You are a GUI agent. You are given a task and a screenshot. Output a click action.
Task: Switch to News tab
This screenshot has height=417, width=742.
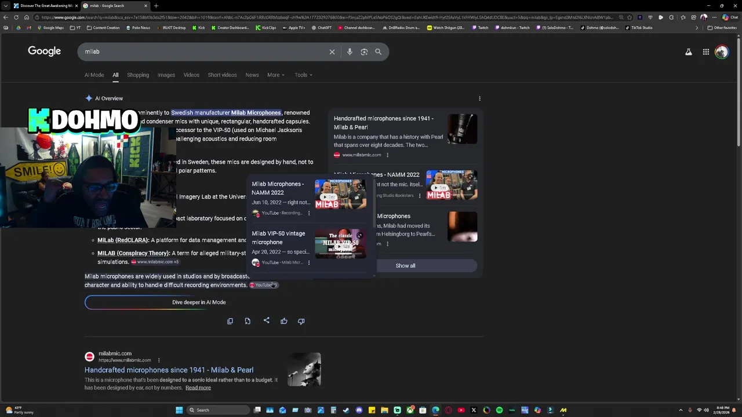[x=252, y=75]
